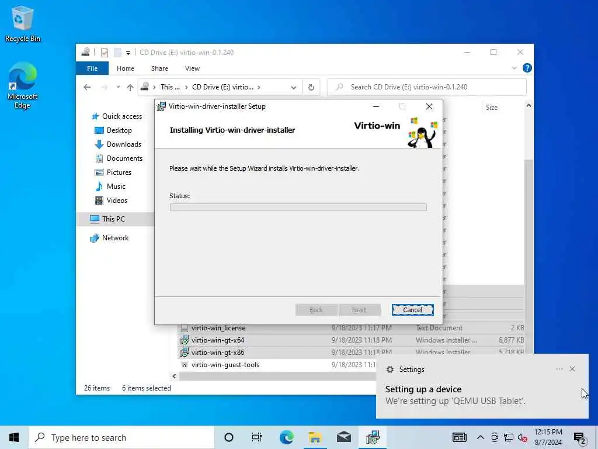
Task: Open the Windows Start menu
Action: pyautogui.click(x=14, y=437)
